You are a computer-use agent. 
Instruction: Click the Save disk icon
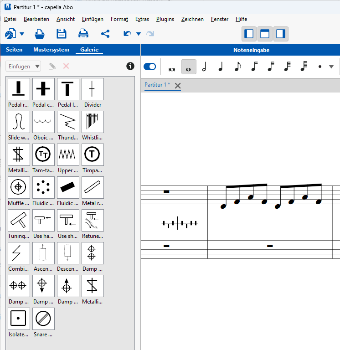click(61, 34)
